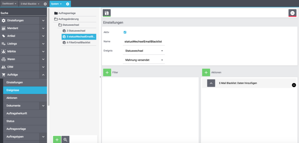
Task: Open the Status menu entry
Action: (x=25, y=121)
